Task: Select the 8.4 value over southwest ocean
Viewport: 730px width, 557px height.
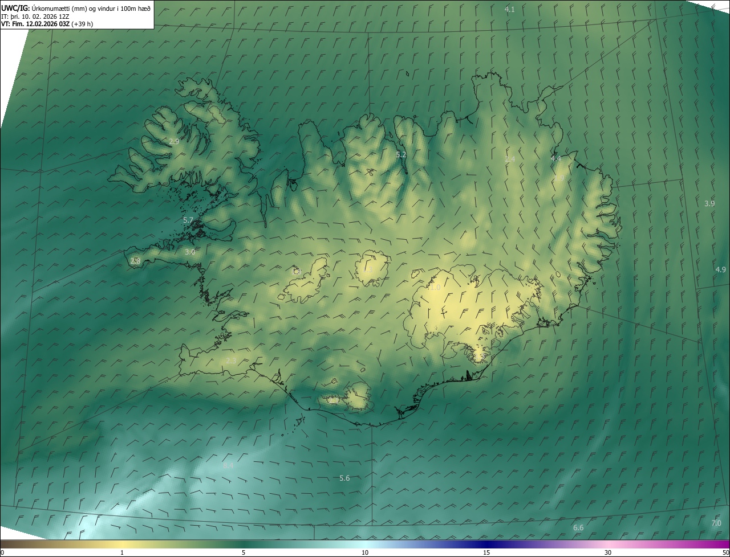Action: click(228, 466)
